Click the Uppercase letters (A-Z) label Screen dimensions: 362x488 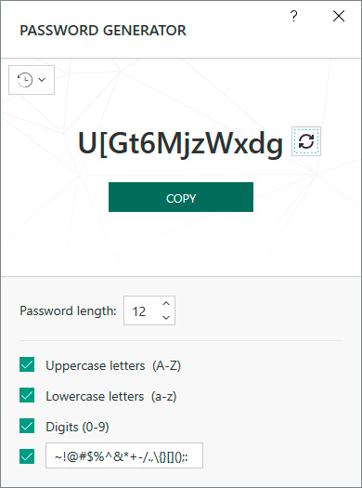(x=113, y=365)
